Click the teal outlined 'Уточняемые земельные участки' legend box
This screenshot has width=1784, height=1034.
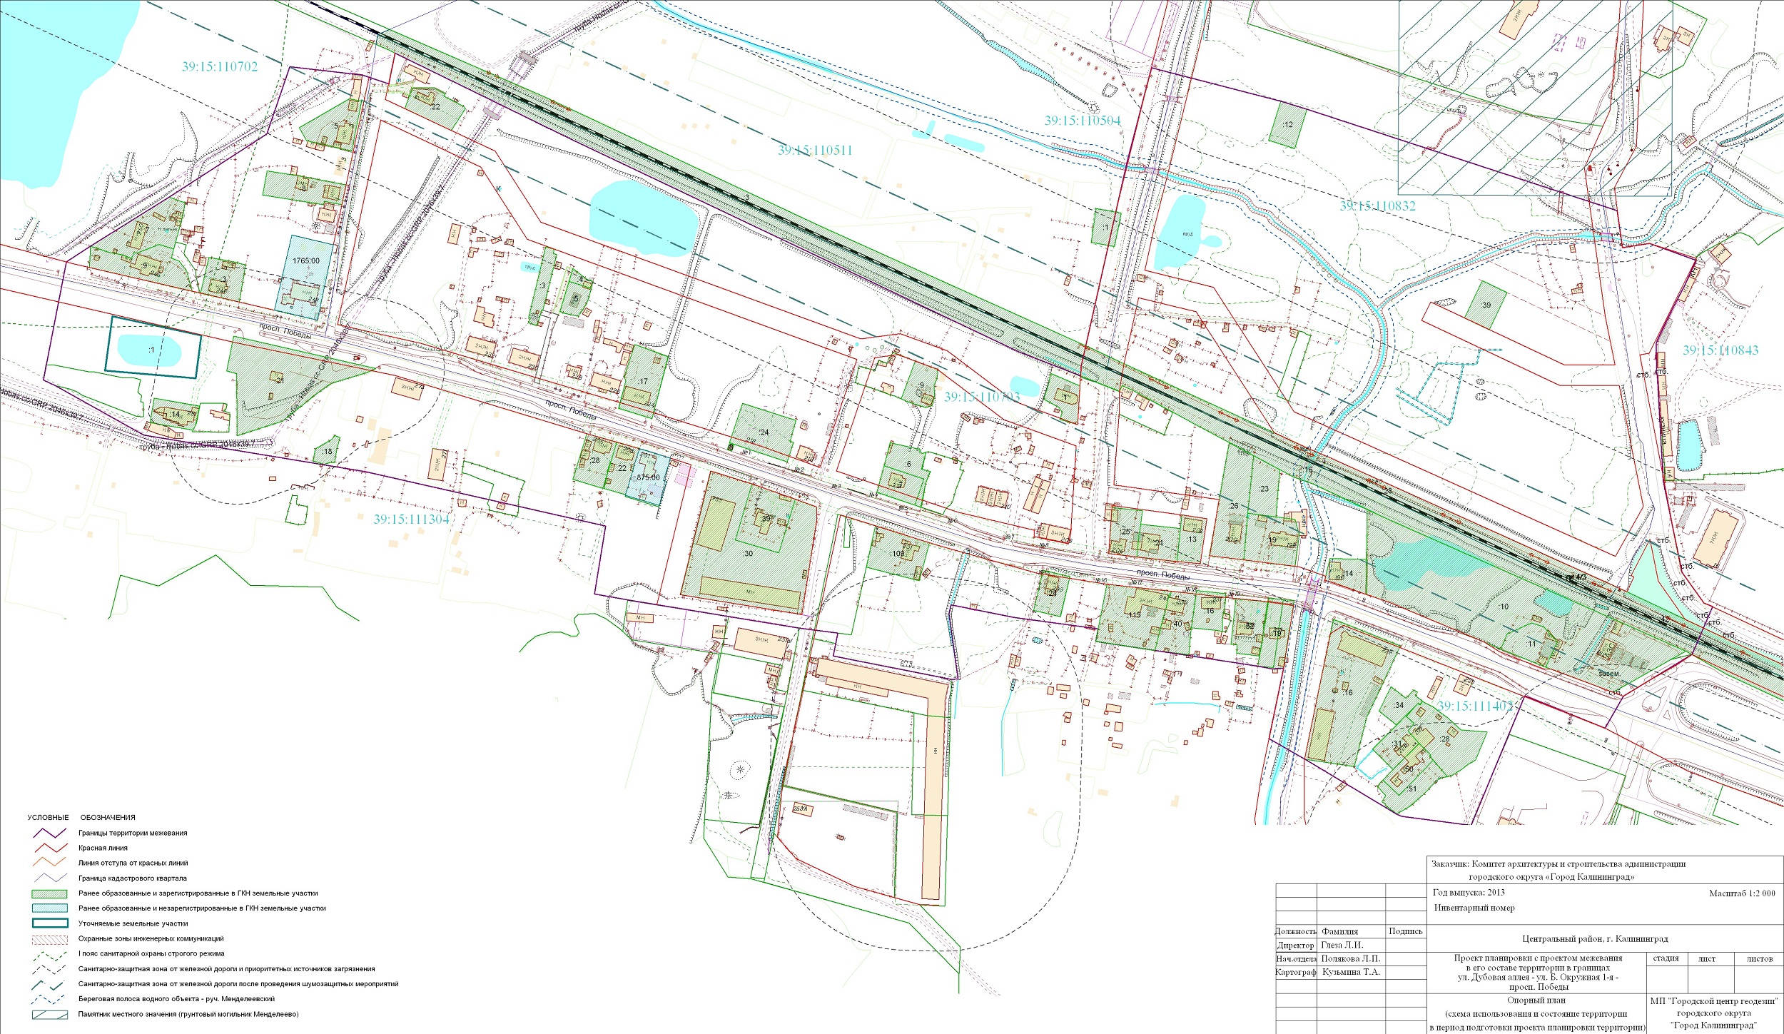(49, 923)
